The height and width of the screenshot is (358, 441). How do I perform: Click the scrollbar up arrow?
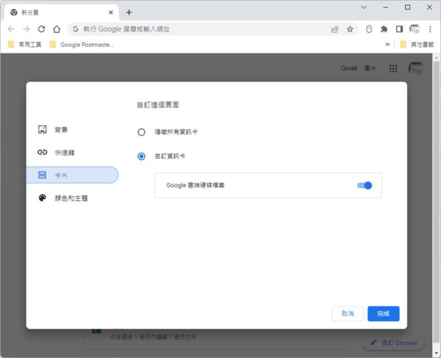[x=436, y=58]
